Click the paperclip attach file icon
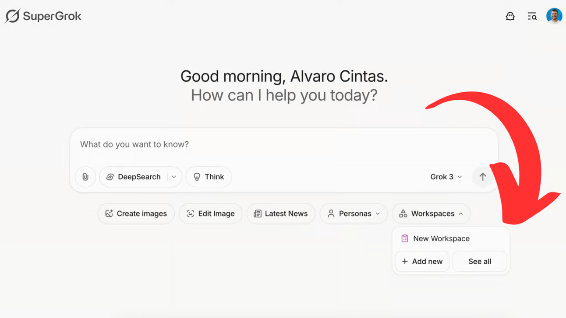This screenshot has height=318, width=566. [85, 177]
